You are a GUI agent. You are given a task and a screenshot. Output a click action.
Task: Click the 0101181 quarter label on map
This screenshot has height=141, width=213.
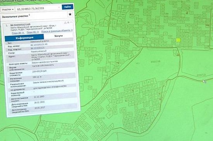pyautogui.click(x=94, y=55)
